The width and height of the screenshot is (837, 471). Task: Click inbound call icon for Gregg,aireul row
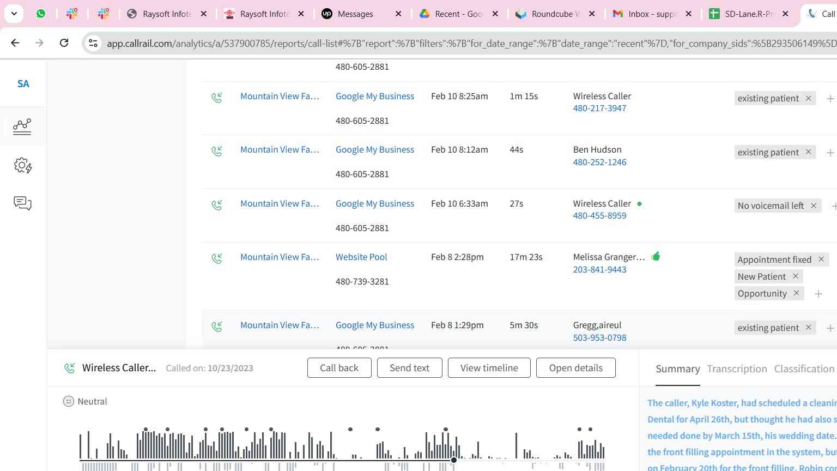tap(217, 327)
